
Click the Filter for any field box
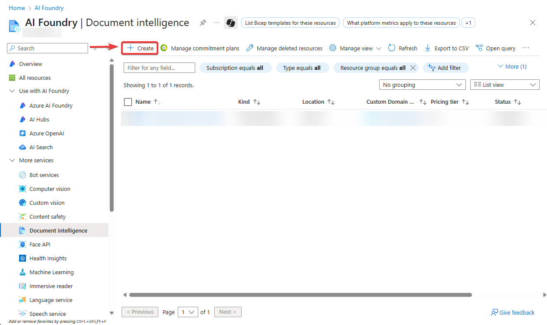pyautogui.click(x=159, y=68)
